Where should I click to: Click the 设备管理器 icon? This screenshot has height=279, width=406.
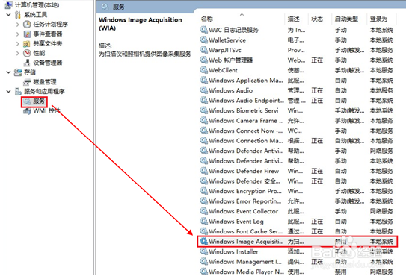27,63
